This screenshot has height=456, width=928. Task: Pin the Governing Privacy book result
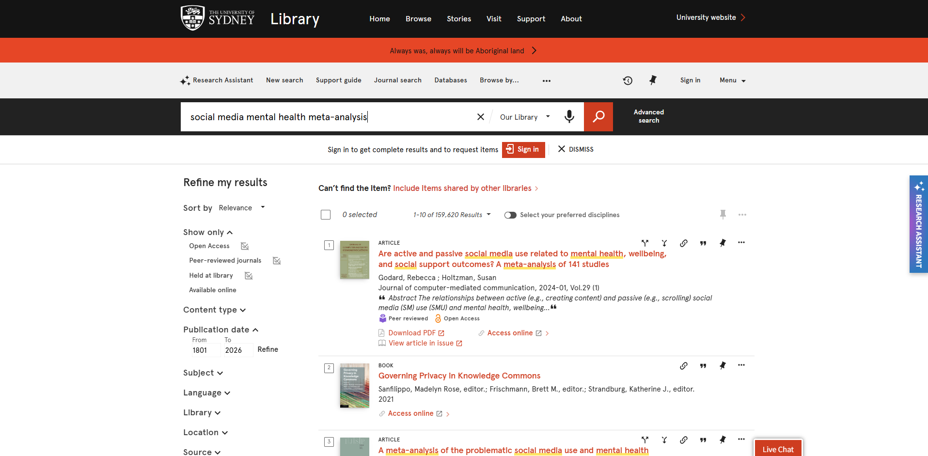[x=723, y=365]
